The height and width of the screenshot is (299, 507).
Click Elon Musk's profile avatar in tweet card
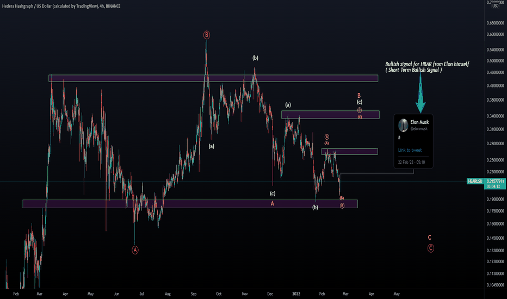[403, 125]
